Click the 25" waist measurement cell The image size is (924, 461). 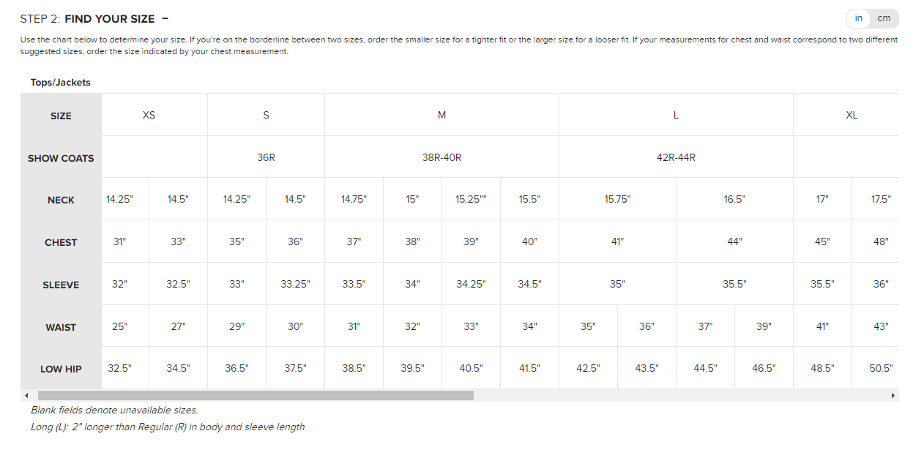(x=119, y=326)
